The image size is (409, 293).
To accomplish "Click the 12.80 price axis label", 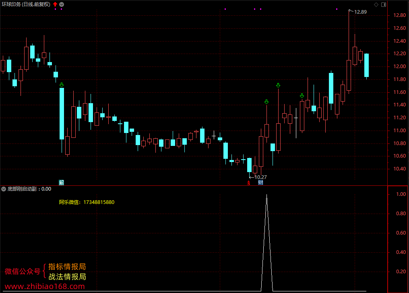I will (400, 15).
